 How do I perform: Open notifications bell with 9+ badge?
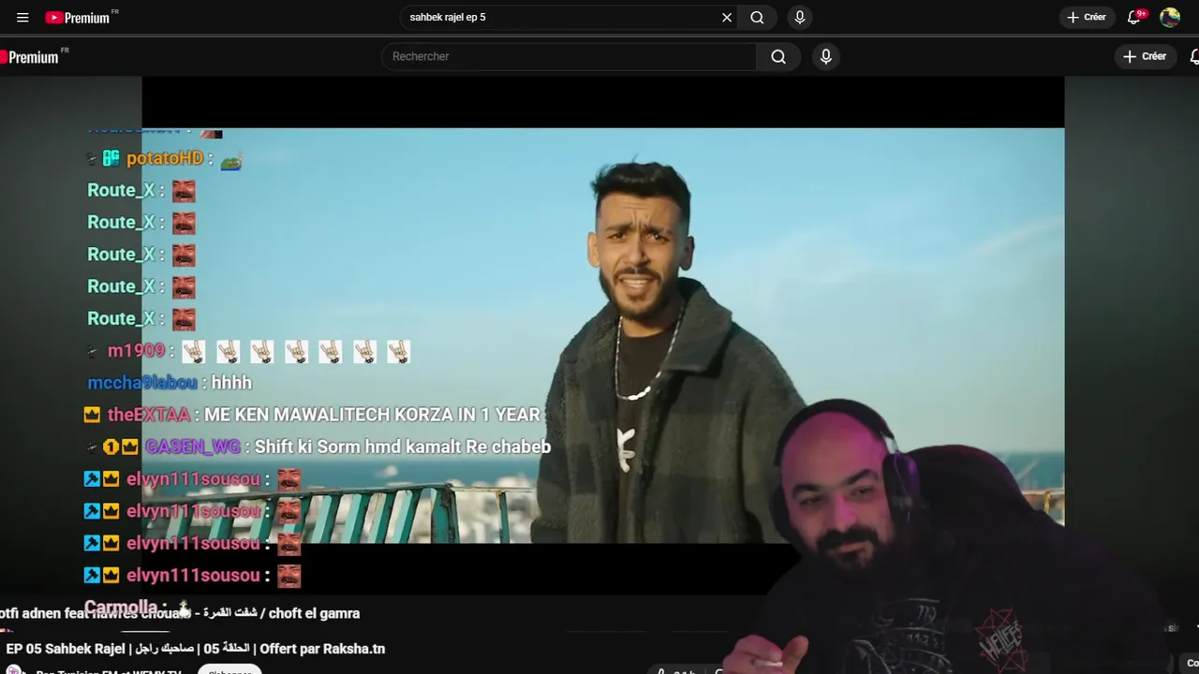coord(1134,17)
